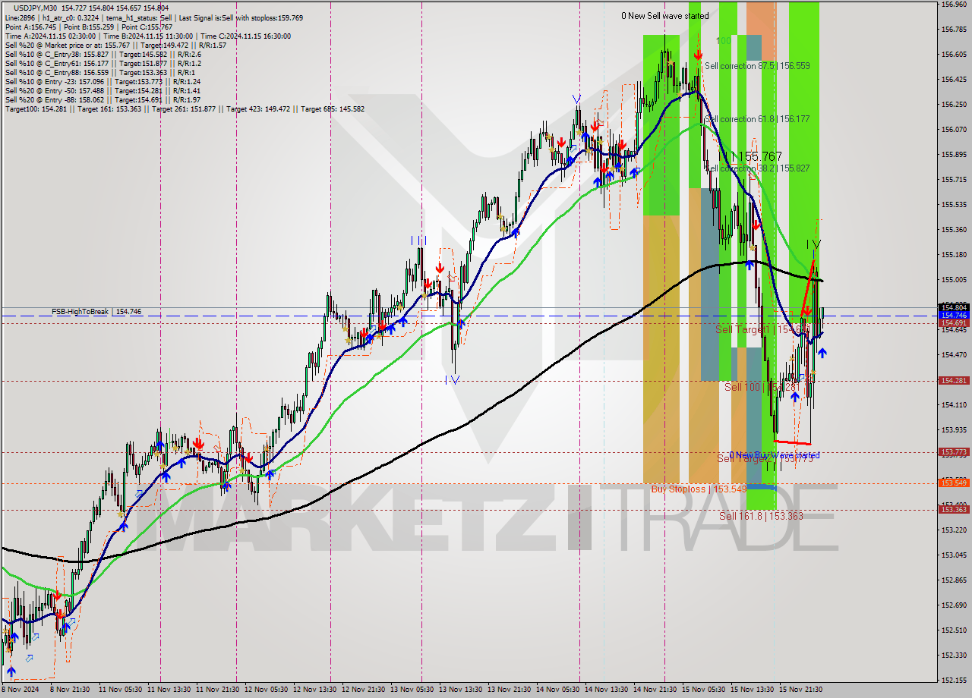Click the 'Sell %10 @ C_Entry38' line
Viewport: 972px width, 698px height.
(x=103, y=54)
